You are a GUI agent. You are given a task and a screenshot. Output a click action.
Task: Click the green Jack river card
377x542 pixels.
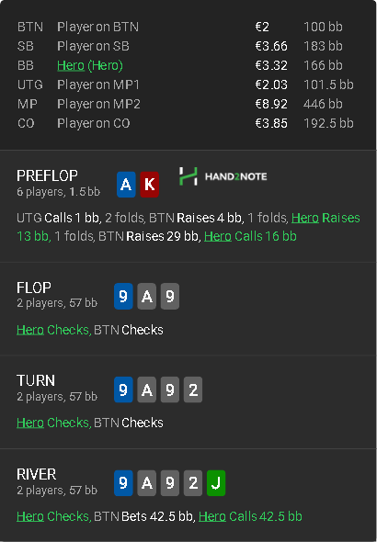(x=216, y=483)
